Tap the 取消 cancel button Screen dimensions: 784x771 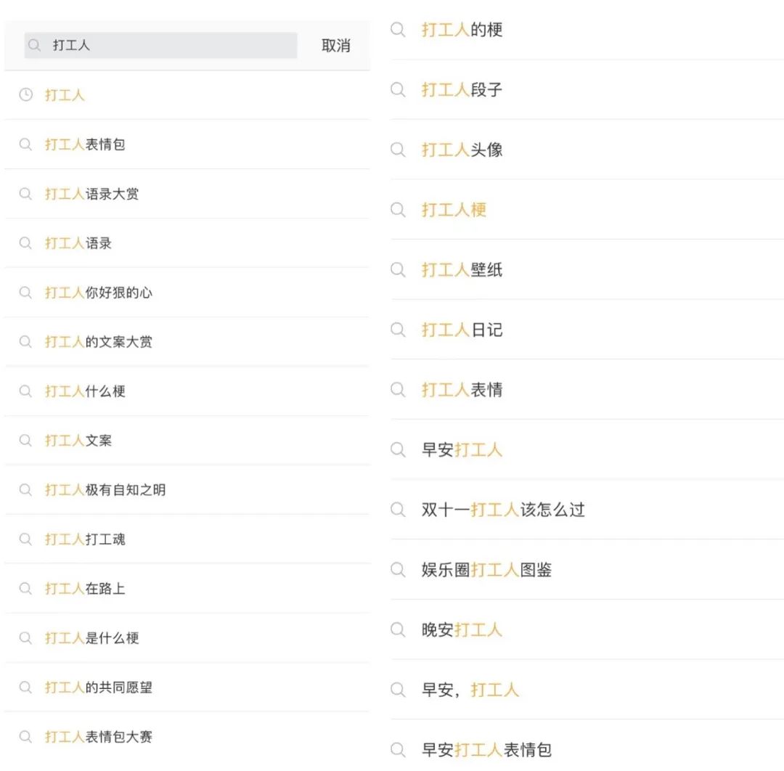click(x=335, y=46)
